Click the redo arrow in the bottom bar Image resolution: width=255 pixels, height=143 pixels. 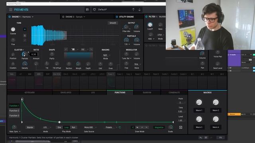tap(211, 138)
